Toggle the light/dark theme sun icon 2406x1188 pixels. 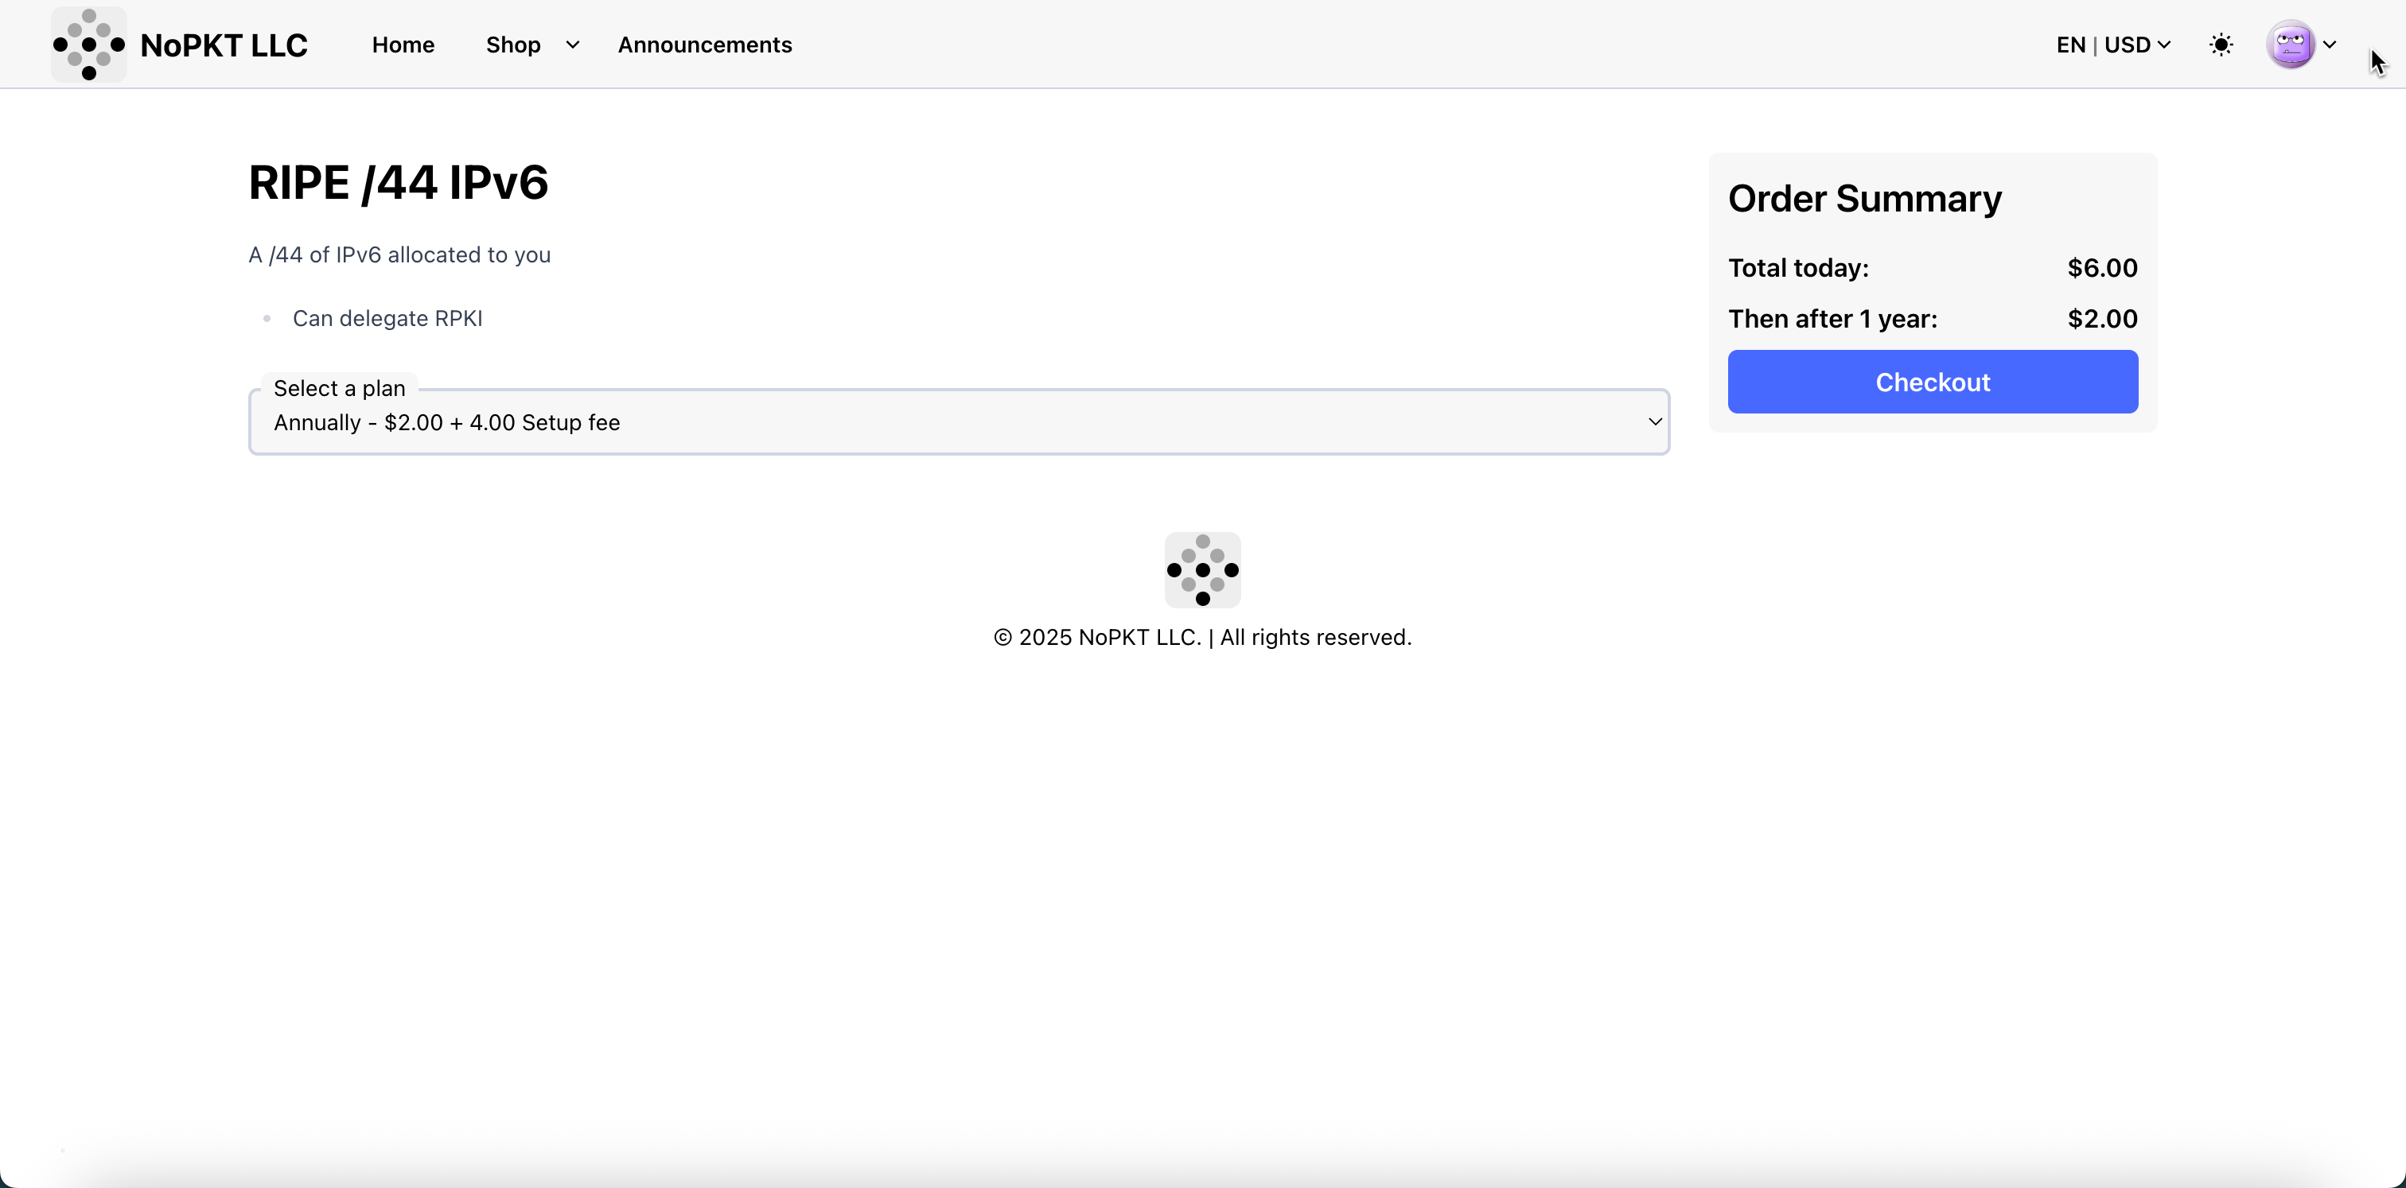(x=2221, y=45)
